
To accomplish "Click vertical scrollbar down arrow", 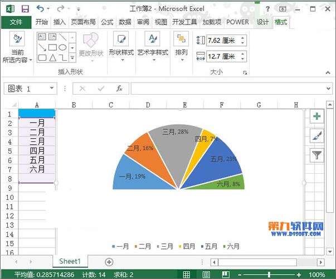I will (329, 251).
